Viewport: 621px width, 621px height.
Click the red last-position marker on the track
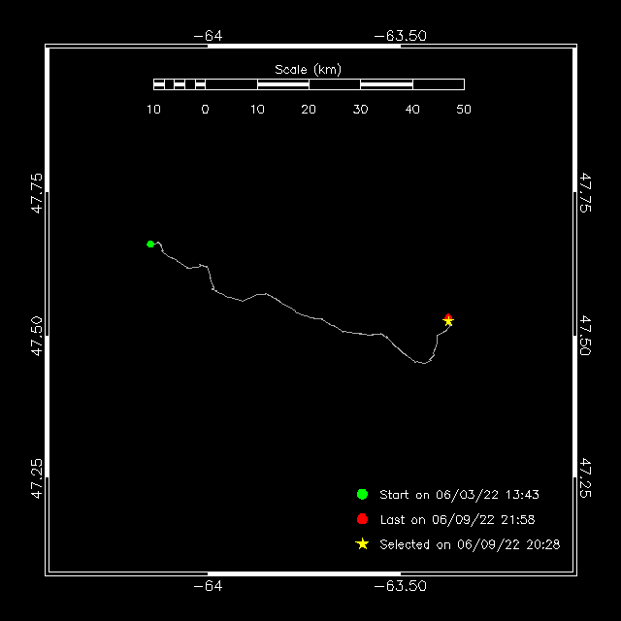tap(448, 316)
